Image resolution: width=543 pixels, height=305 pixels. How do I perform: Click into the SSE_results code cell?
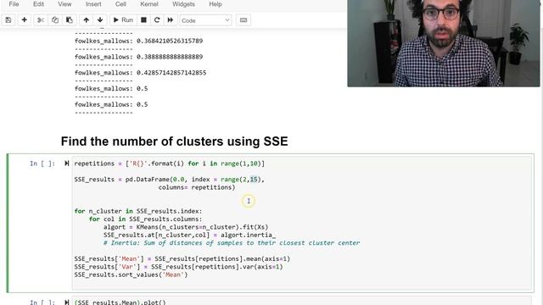click(x=301, y=223)
